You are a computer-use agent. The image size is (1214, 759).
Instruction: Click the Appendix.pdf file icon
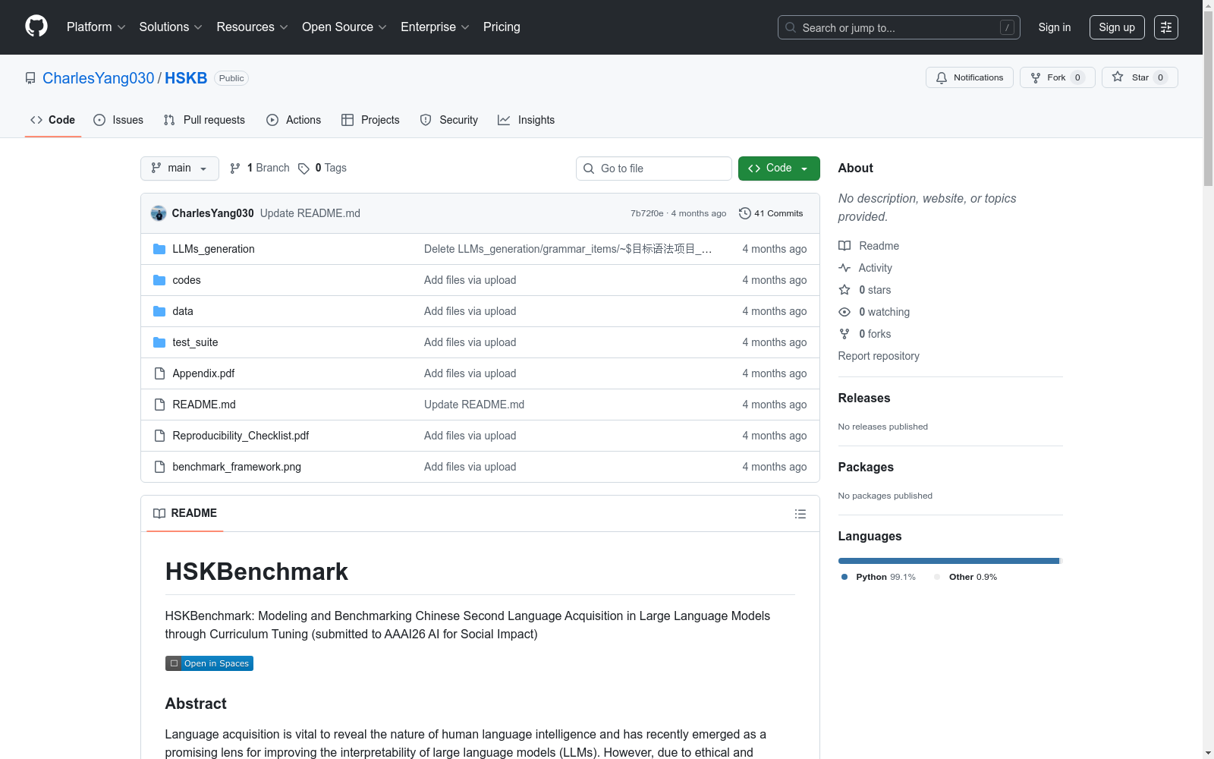click(x=159, y=373)
